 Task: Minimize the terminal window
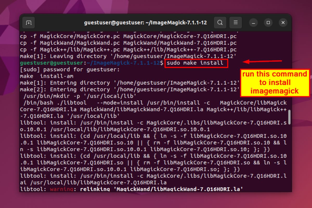coord(253,23)
